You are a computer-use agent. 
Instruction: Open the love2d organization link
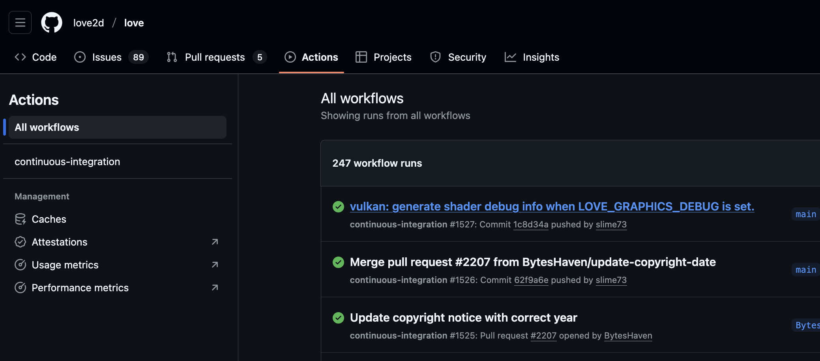(89, 23)
